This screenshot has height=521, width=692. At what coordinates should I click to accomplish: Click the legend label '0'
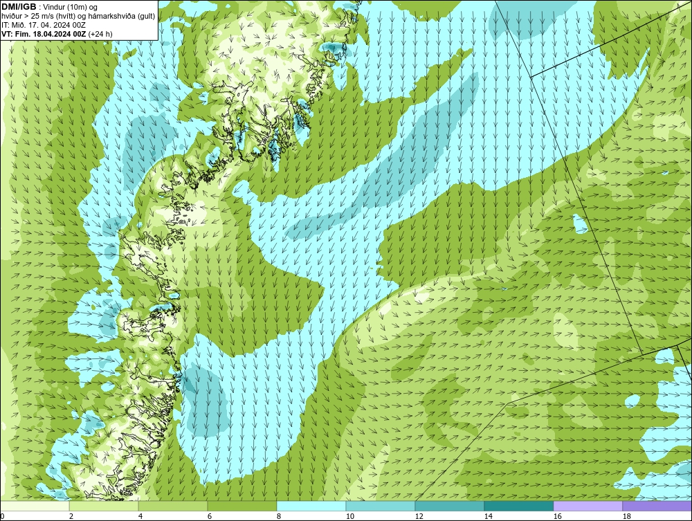pos(2,516)
